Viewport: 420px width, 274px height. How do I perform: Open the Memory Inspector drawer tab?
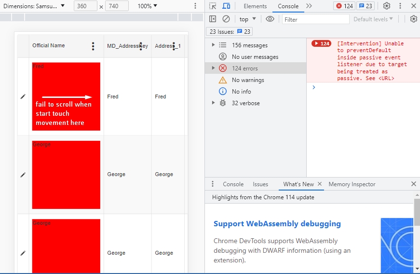pos(352,184)
